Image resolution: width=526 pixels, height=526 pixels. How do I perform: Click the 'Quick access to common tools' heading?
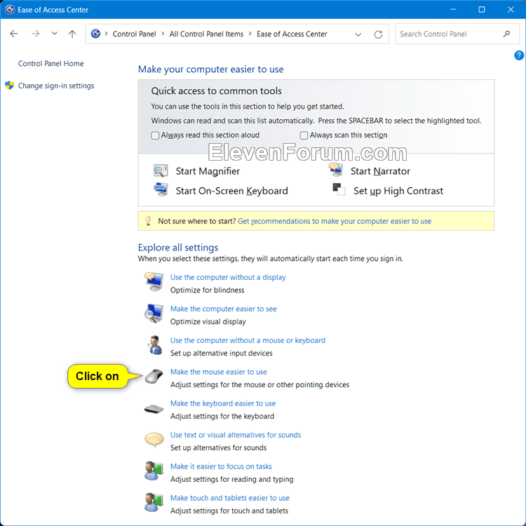click(217, 91)
